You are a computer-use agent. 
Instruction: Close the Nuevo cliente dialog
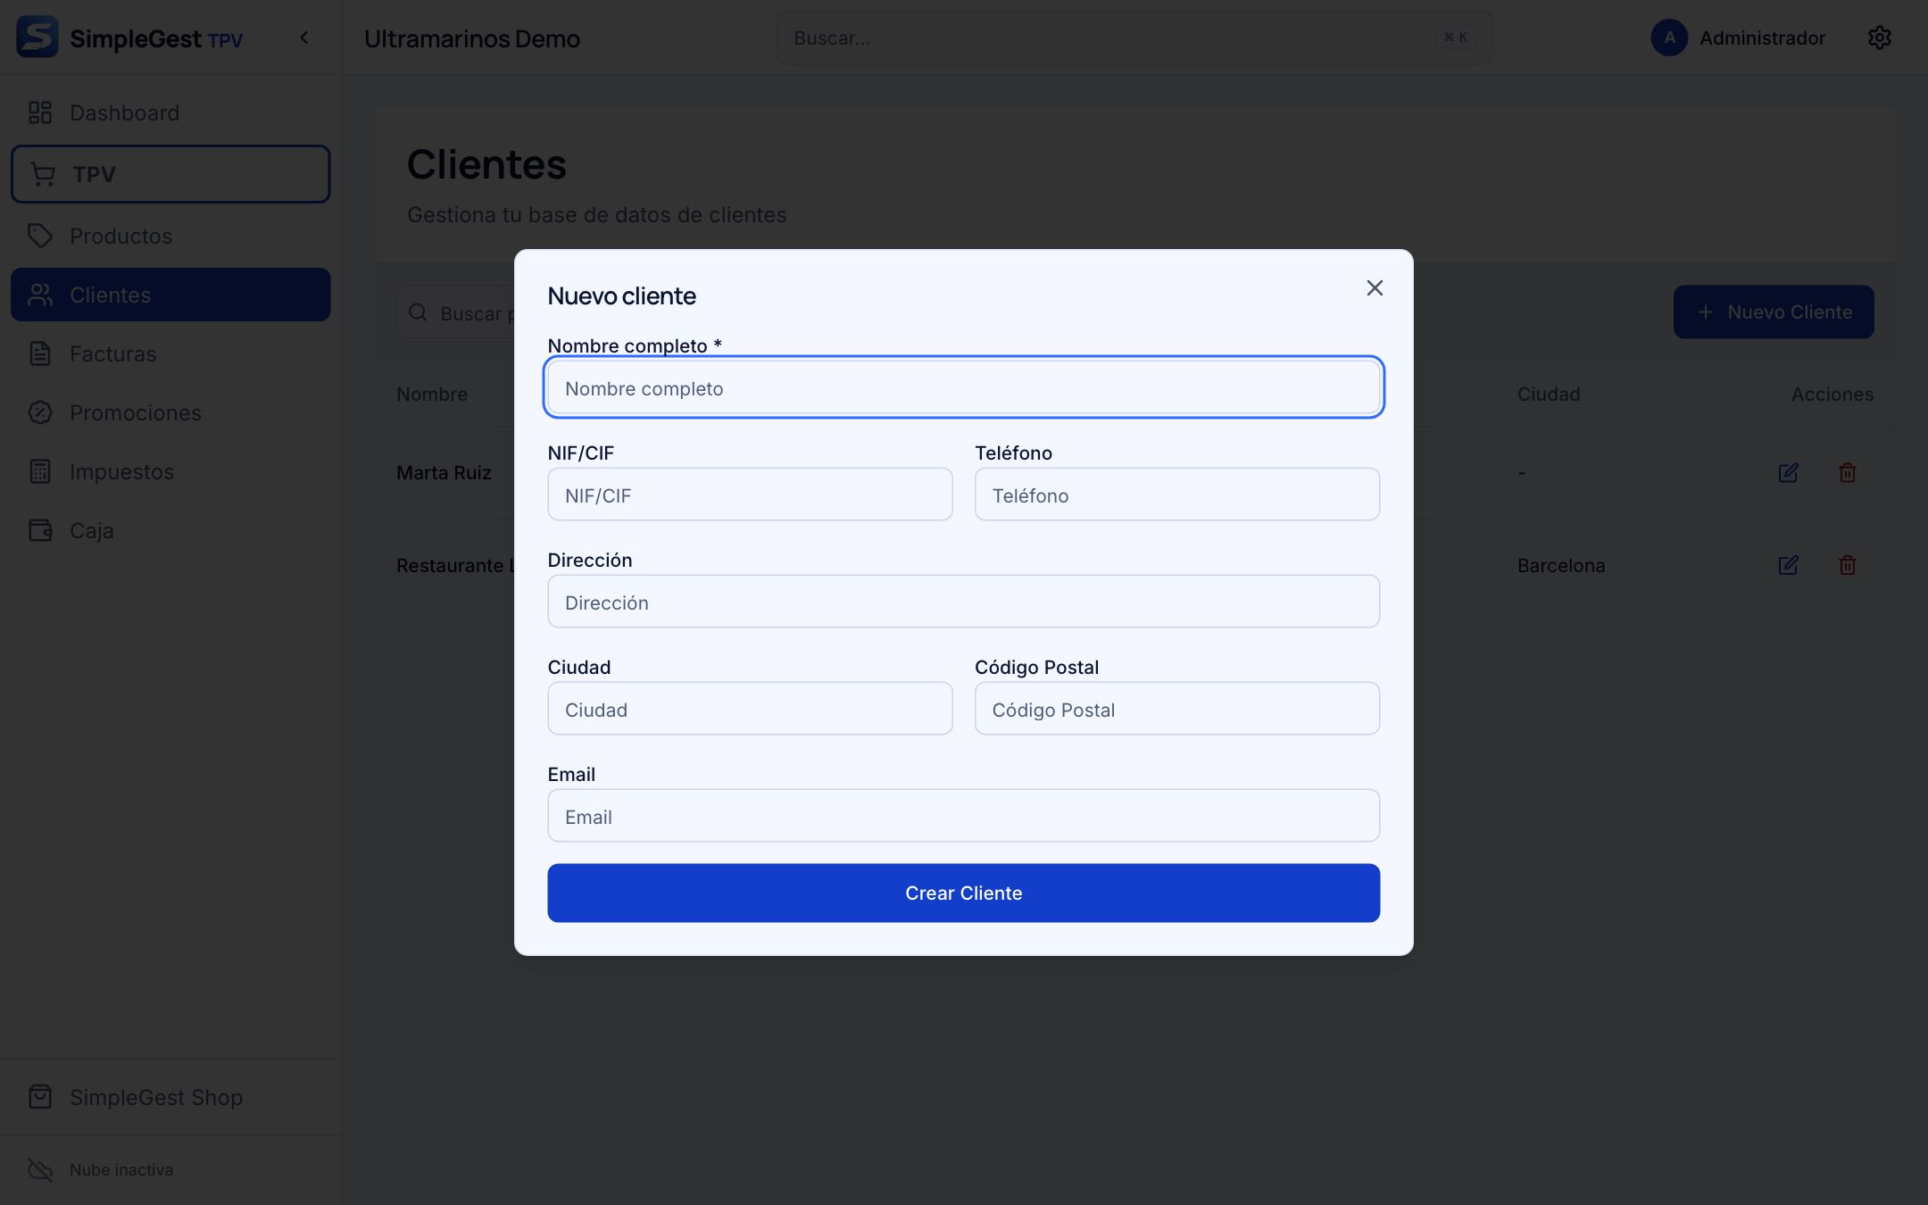pyautogui.click(x=1375, y=287)
